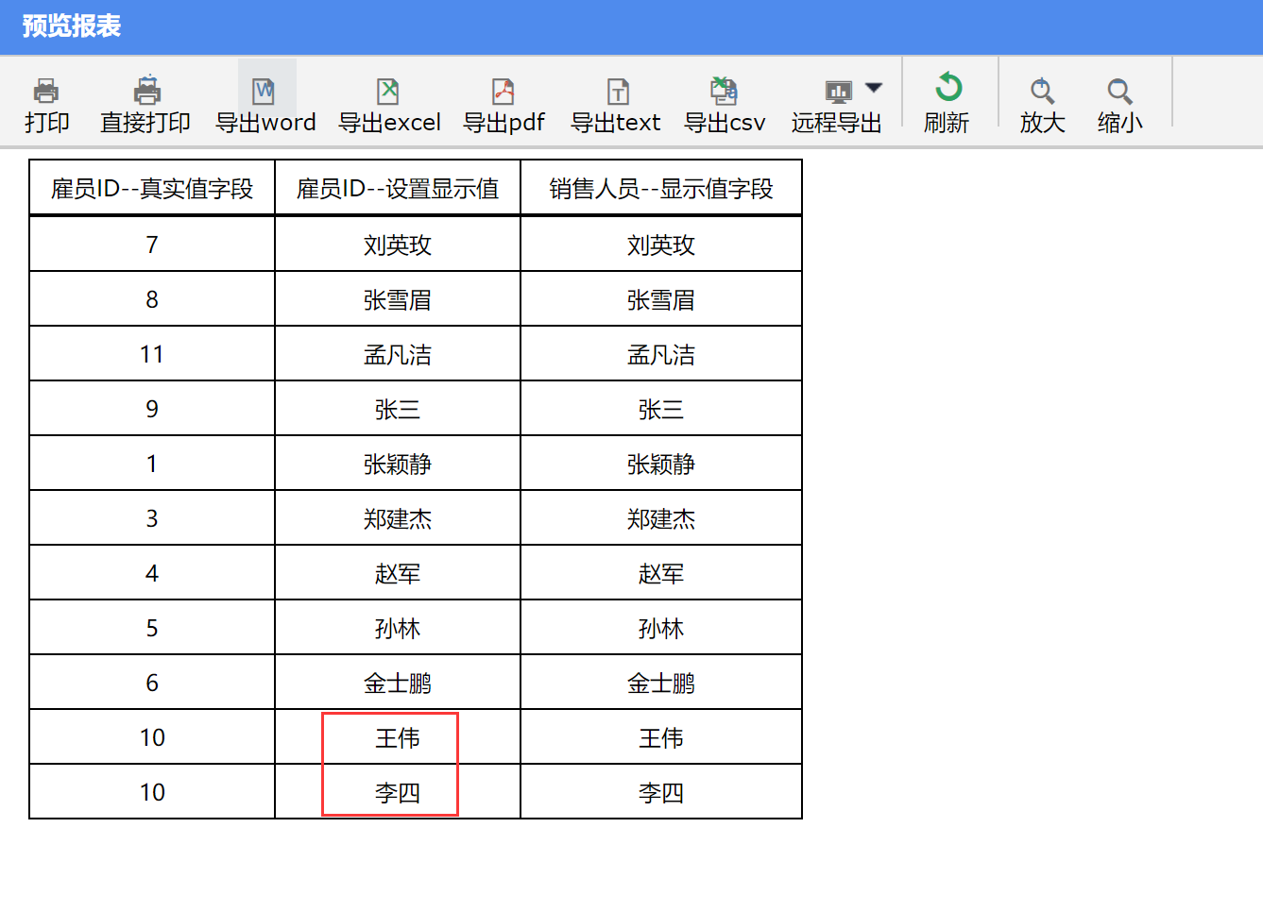Click the 预览报表 title text
This screenshot has height=912, width=1263.
[72, 26]
